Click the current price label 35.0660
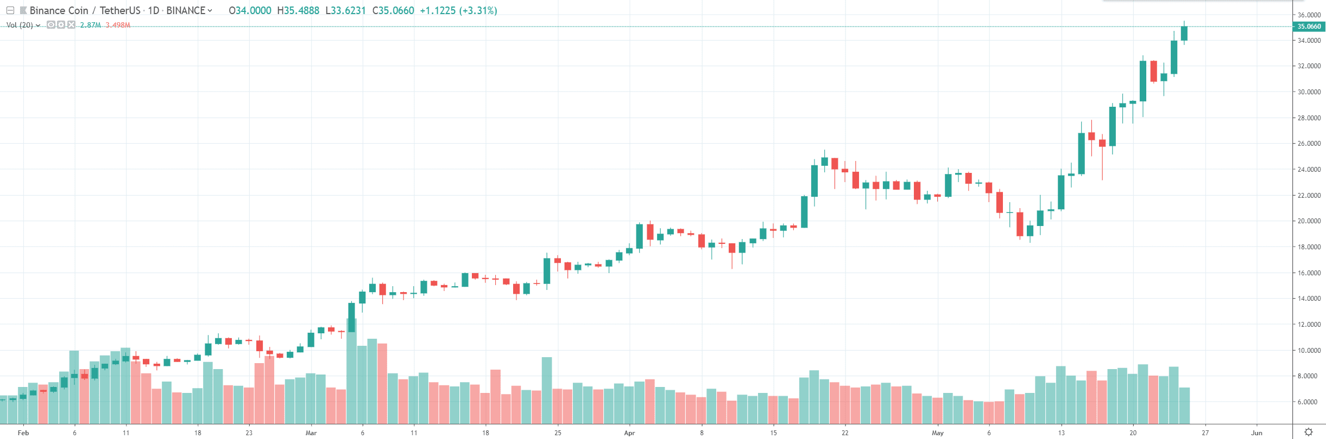This screenshot has width=1326, height=439. pyautogui.click(x=1309, y=27)
